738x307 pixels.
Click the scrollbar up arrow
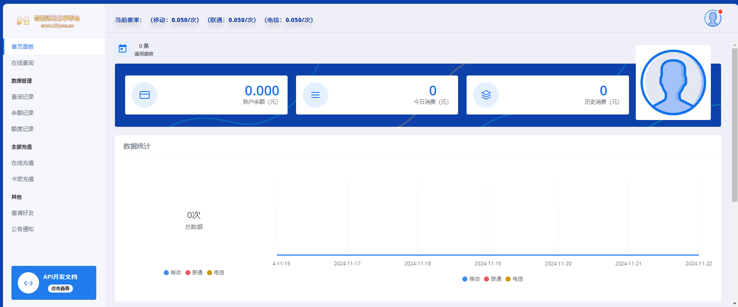pos(735,45)
